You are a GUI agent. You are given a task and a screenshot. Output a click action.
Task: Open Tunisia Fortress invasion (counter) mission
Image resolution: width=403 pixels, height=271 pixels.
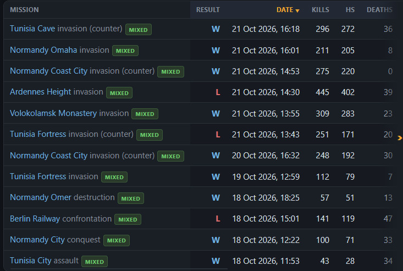(71, 134)
